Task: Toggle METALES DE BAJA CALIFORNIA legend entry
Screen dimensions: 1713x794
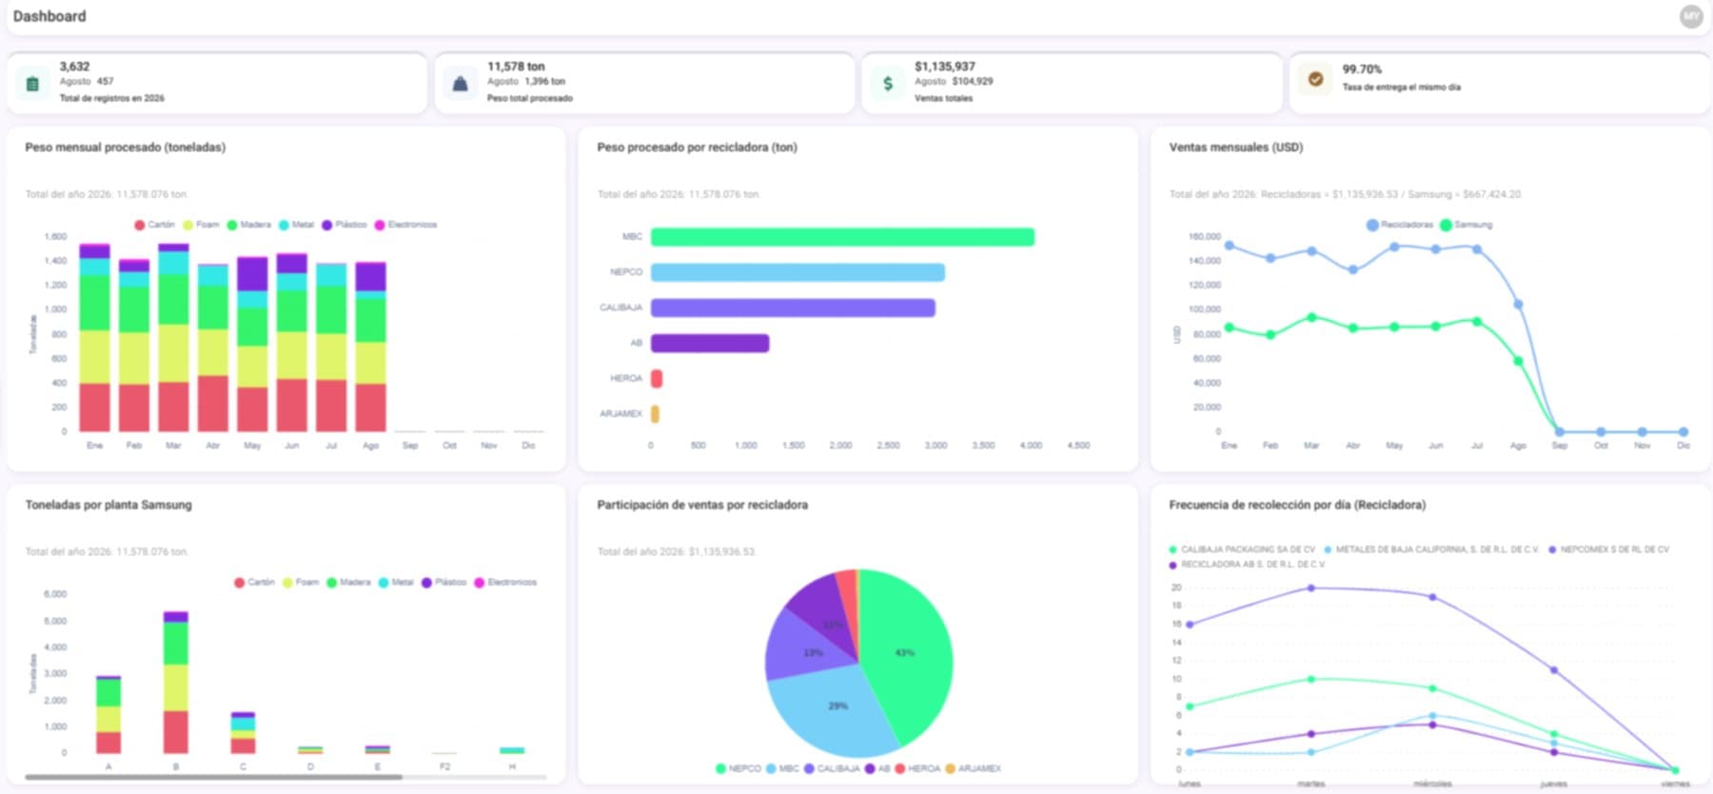Action: (1431, 549)
